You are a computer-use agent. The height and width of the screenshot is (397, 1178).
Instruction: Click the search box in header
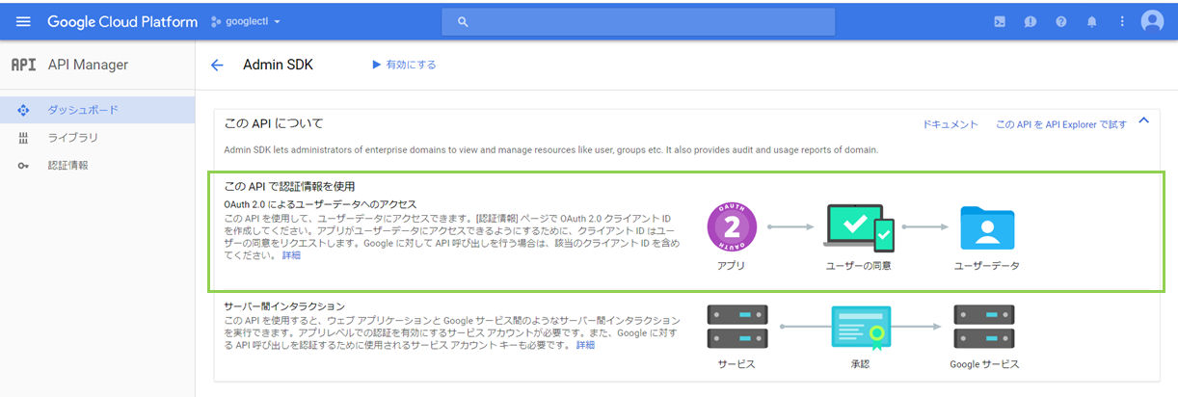tap(638, 21)
